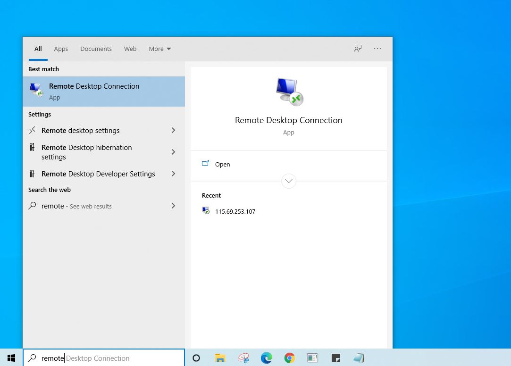Launch Snipping Tool from the taskbar
This screenshot has width=511, height=366.
click(x=243, y=358)
